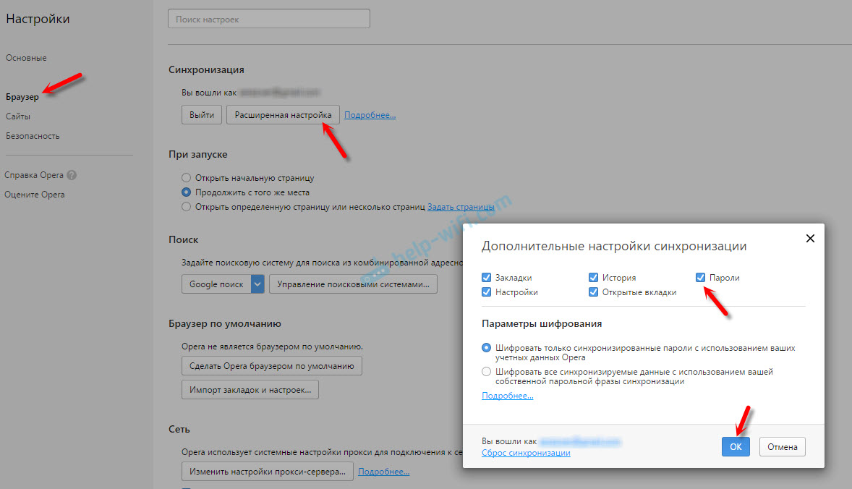This screenshot has width=852, height=489.
Task: Toggle the История sync checkbox
Action: pos(594,278)
